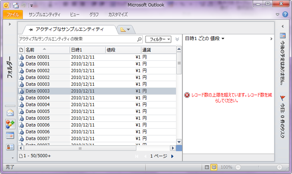
Task: Click the red flag tasks icon
Action: click(283, 97)
